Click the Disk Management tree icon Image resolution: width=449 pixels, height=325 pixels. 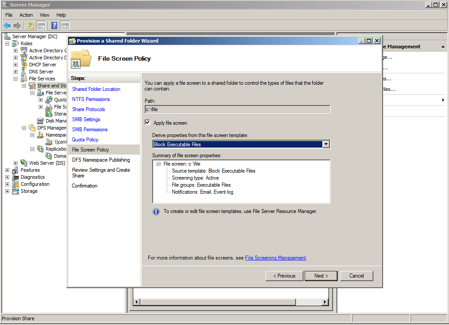pyautogui.click(x=40, y=121)
